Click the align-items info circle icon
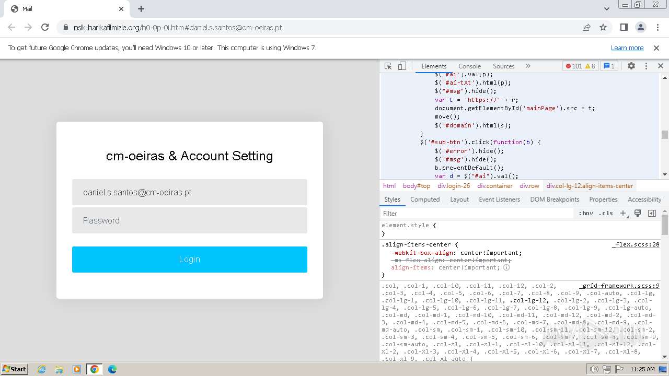This screenshot has height=376, width=669. point(506,267)
